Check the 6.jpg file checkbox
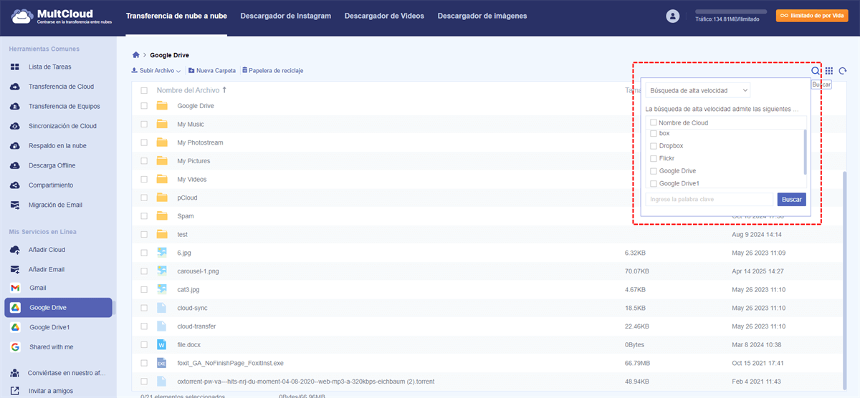860x398 pixels. tap(144, 253)
